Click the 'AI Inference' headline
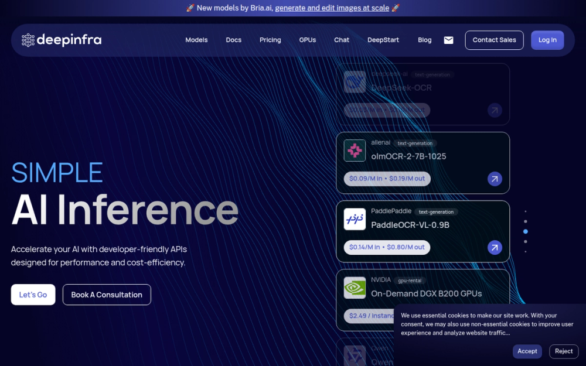The width and height of the screenshot is (586, 366). point(125,210)
